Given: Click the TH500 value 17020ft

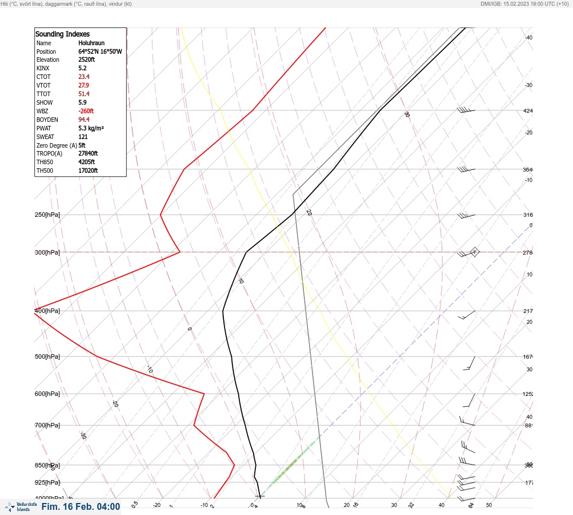Looking at the screenshot, I should (x=88, y=171).
